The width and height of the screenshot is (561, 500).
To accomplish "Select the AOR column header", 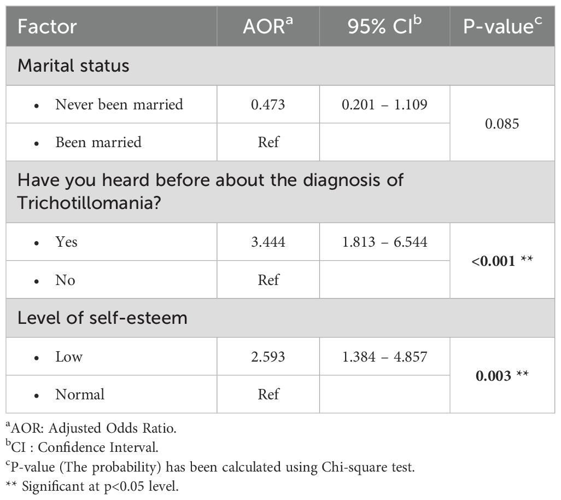I will (268, 27).
